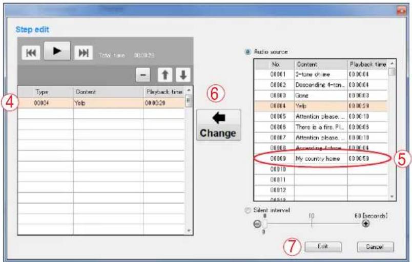The image size is (412, 262).
Task: Click the Content header in audio source list
Action: coord(321,64)
